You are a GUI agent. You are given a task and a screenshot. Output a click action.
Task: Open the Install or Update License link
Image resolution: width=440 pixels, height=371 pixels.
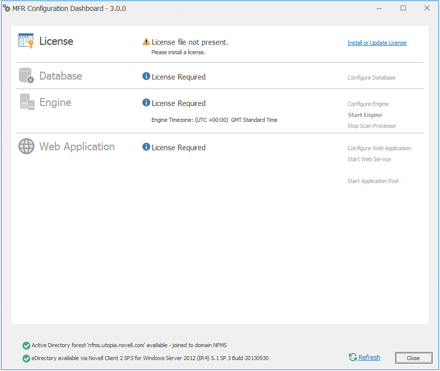coord(377,43)
